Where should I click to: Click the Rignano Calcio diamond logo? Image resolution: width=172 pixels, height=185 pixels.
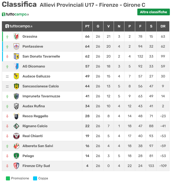(x=16, y=126)
